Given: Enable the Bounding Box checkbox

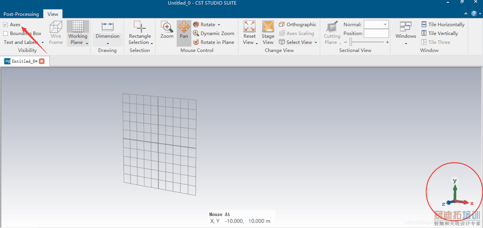Looking at the screenshot, I should pos(6,34).
